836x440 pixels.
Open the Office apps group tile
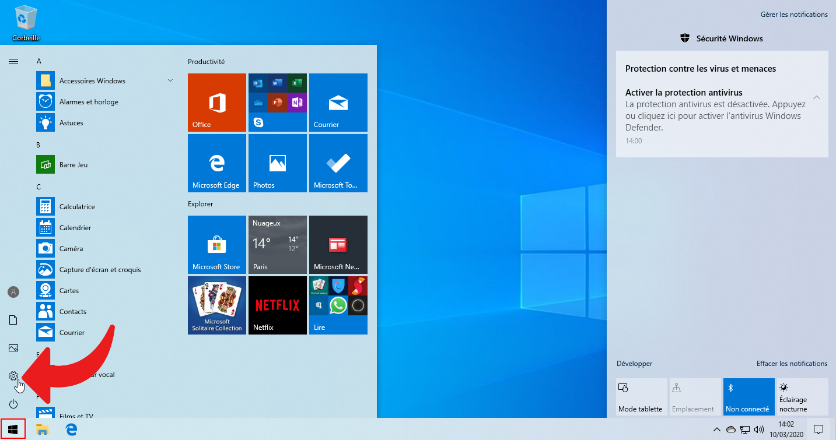pyautogui.click(x=278, y=103)
